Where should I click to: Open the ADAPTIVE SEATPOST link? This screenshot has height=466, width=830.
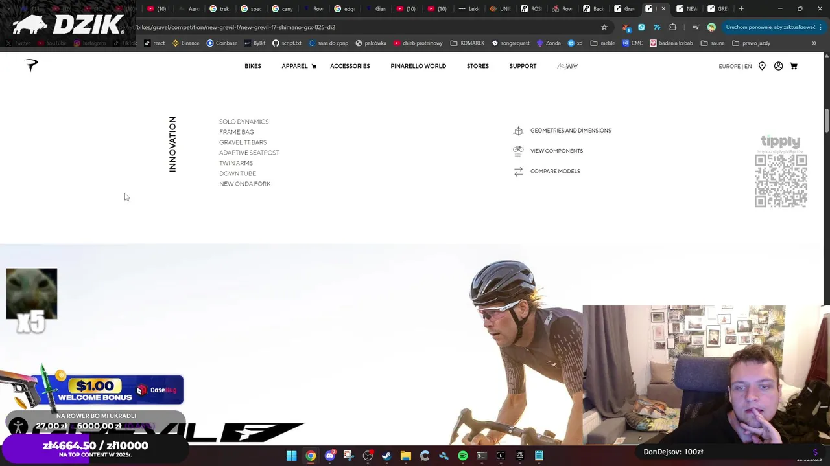[x=249, y=153]
